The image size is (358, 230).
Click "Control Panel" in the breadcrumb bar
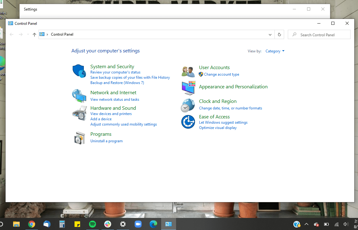[x=62, y=34]
